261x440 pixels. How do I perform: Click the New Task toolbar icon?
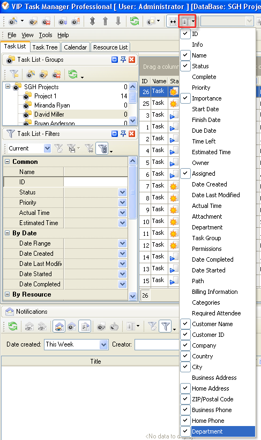click(13, 21)
